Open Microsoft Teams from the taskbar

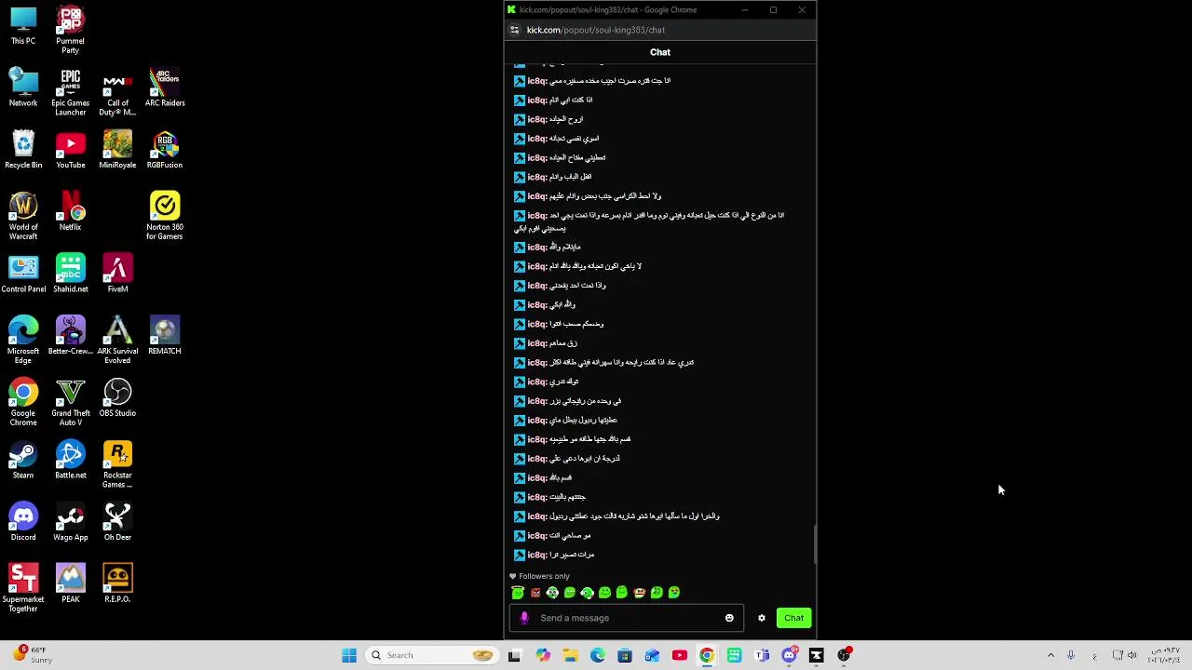point(762,655)
